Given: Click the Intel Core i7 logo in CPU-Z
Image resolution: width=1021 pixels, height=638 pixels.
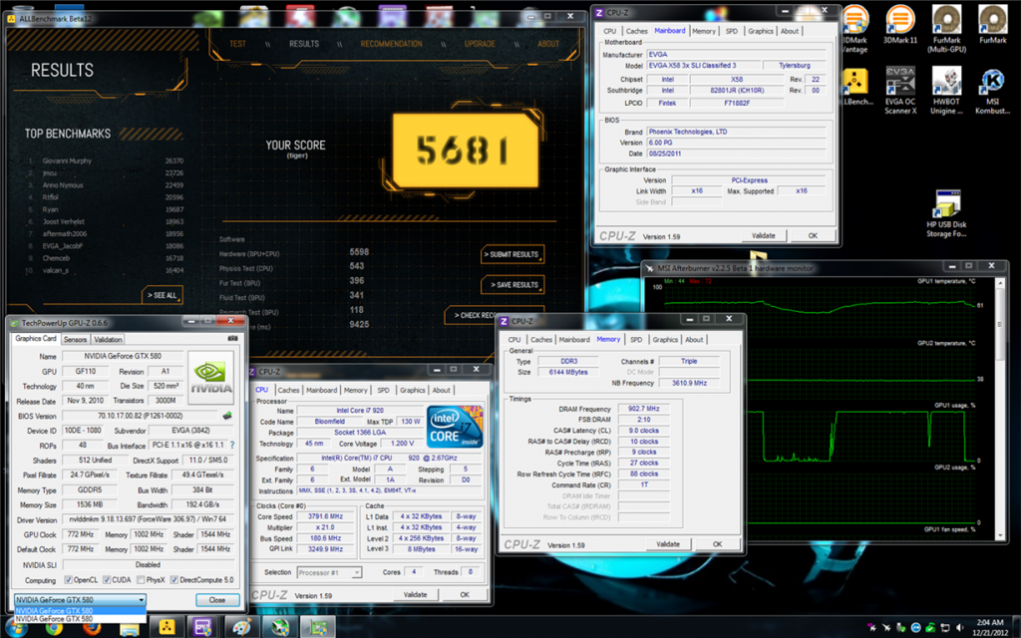Looking at the screenshot, I should coord(455,427).
